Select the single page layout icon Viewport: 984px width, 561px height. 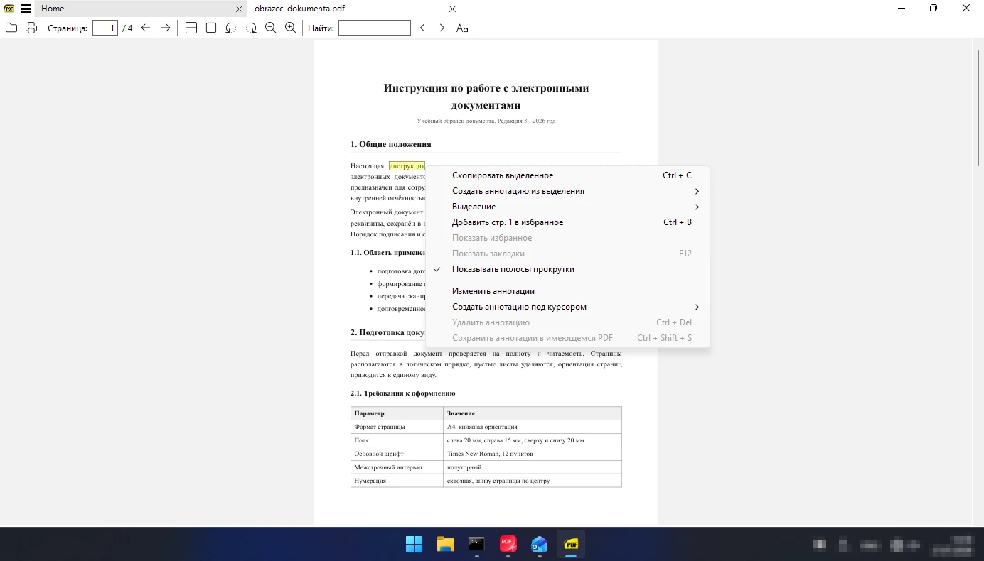pos(211,28)
